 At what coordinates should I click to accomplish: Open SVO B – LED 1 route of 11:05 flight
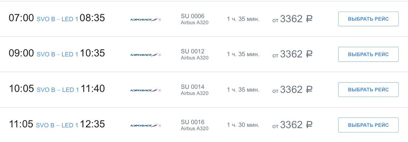(57, 125)
